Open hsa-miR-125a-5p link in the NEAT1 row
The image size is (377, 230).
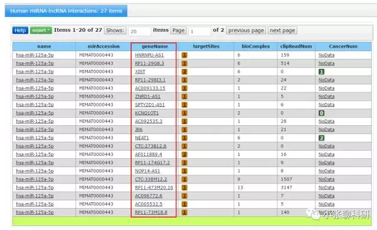(35, 138)
